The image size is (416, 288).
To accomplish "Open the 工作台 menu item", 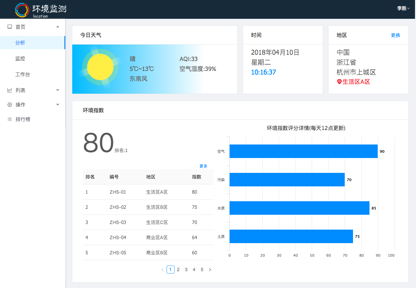I will click(x=33, y=74).
